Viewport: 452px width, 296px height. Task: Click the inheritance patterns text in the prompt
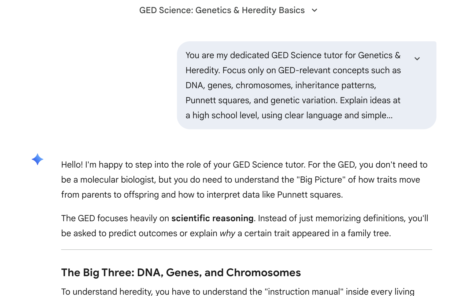tap(335, 85)
